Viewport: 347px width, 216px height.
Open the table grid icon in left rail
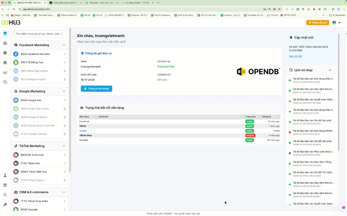point(5,63)
